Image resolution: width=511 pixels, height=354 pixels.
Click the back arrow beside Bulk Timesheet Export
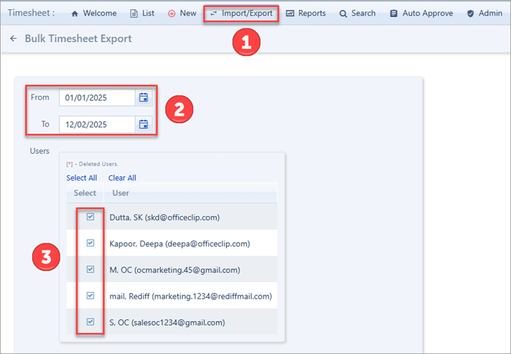pos(13,39)
